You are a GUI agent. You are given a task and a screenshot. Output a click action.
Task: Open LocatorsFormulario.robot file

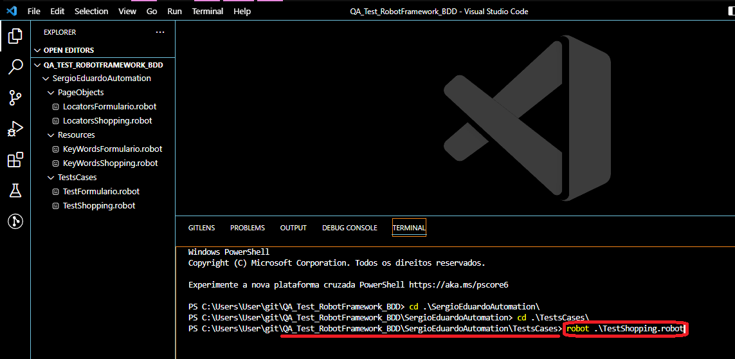pyautogui.click(x=110, y=107)
